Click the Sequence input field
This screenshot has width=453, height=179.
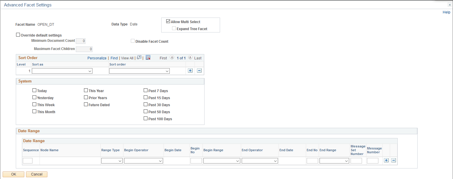click(x=27, y=161)
